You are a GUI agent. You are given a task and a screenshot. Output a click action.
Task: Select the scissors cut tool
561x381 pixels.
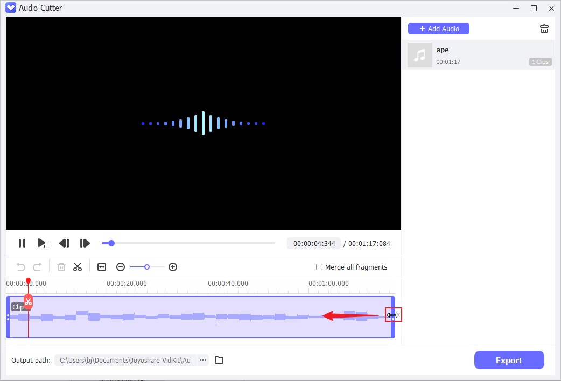78,267
